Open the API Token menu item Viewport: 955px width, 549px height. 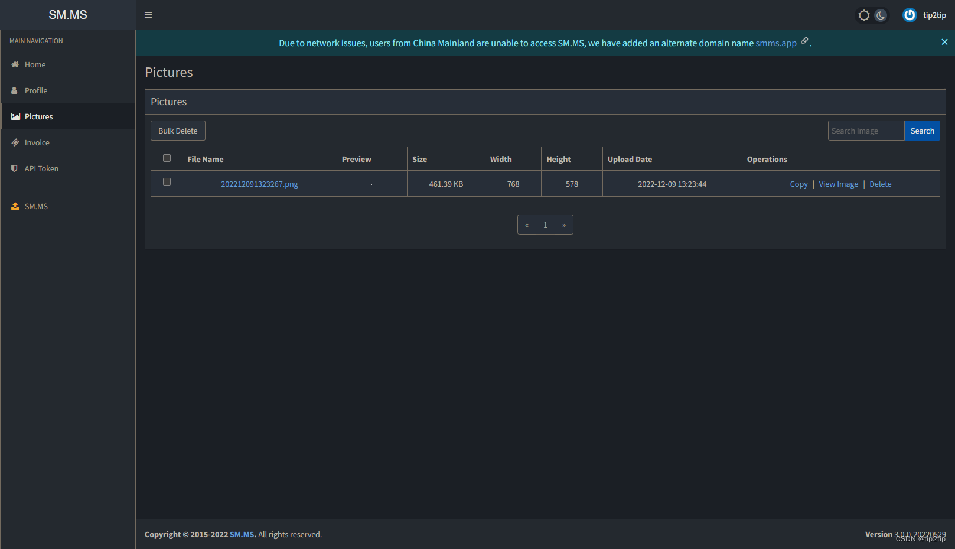pyautogui.click(x=68, y=168)
